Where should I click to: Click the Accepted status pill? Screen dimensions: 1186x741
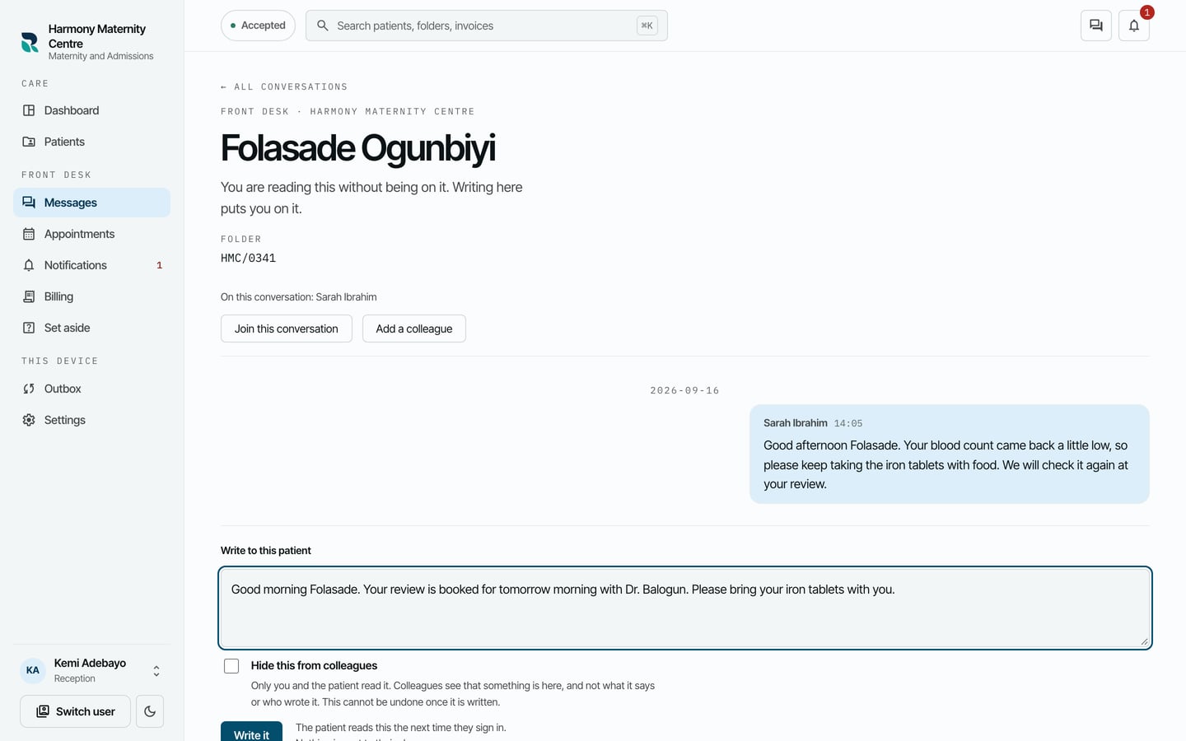258,26
